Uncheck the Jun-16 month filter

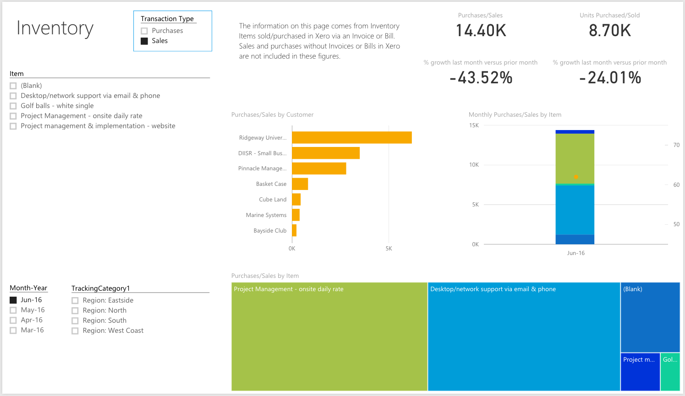[x=13, y=300]
